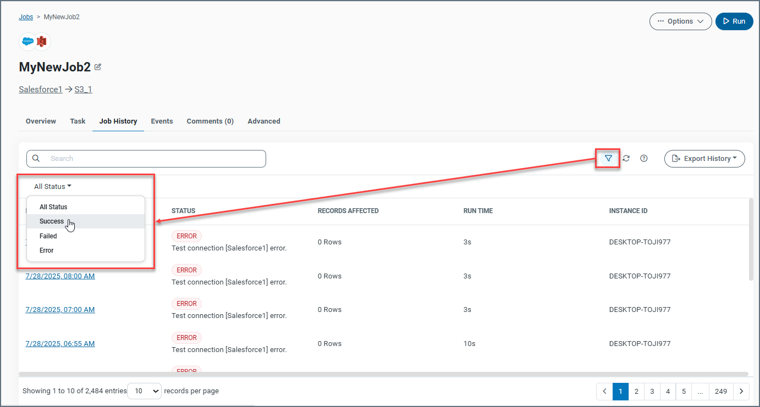Open the Options dropdown button

pos(680,21)
